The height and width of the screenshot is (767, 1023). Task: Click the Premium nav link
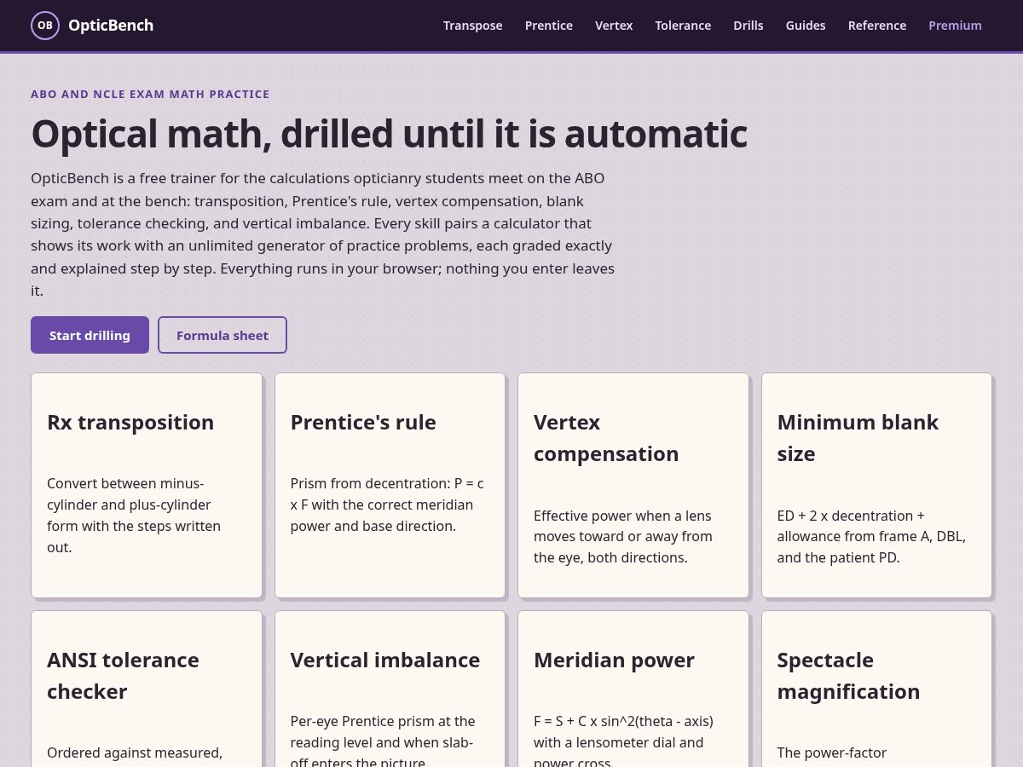[955, 26]
